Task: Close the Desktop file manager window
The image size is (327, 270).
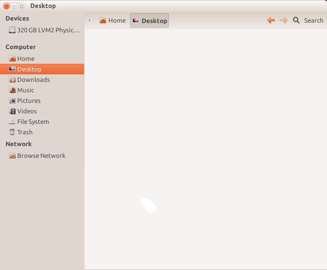Action: coord(6,6)
